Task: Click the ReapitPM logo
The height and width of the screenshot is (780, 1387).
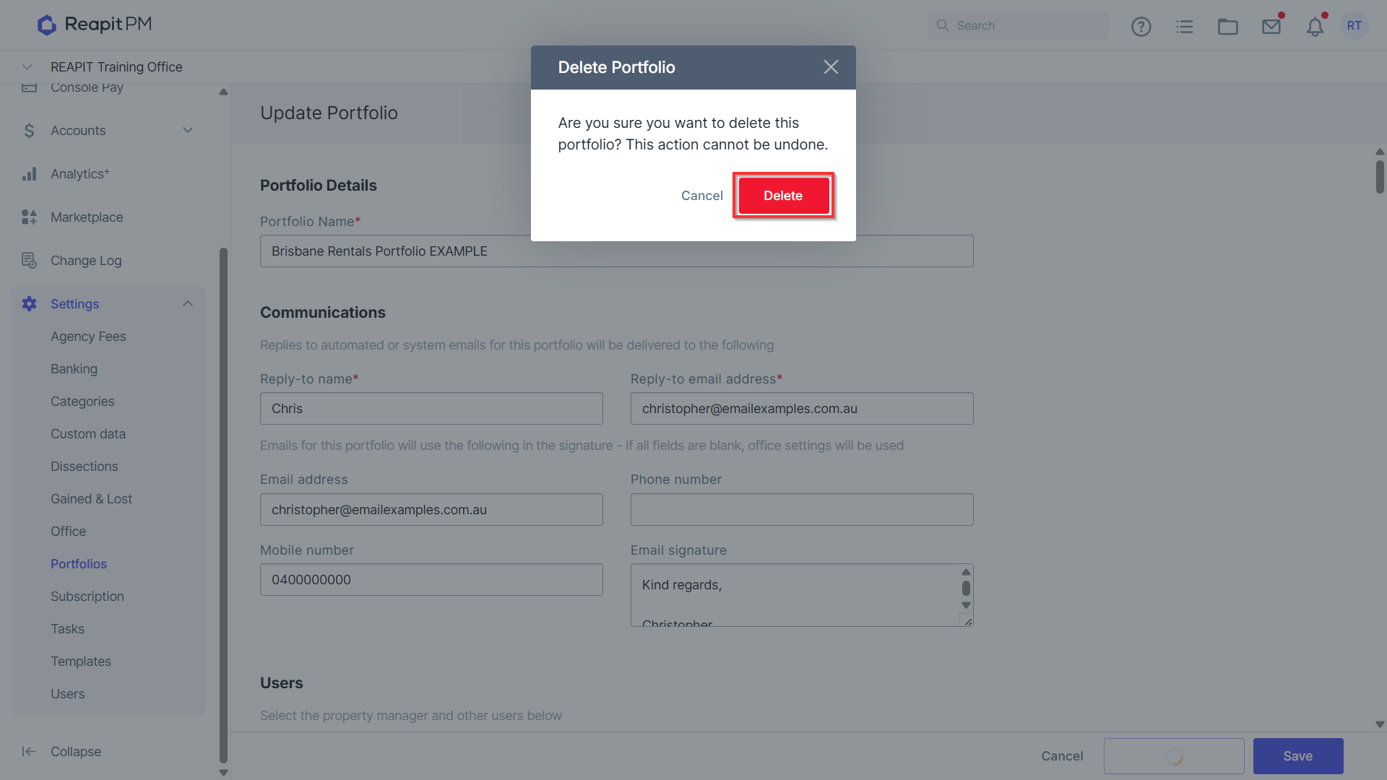Action: pos(95,25)
